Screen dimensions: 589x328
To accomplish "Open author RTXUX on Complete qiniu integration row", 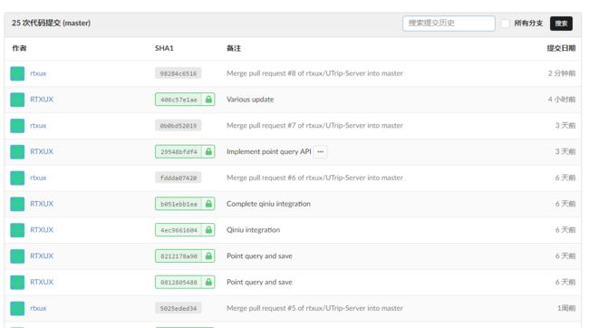I will [42, 204].
